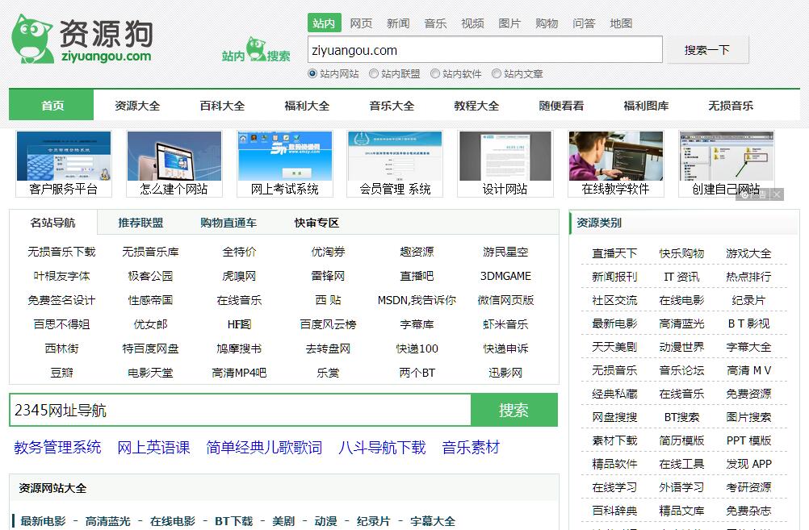The width and height of the screenshot is (809, 530).
Task: Open the 在线教学软件 thumbnail image
Action: coord(615,156)
